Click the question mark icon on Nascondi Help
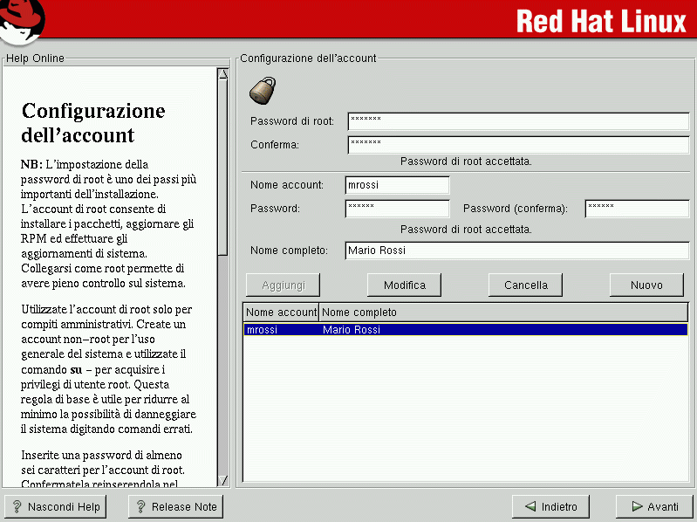The image size is (697, 522). point(17,506)
